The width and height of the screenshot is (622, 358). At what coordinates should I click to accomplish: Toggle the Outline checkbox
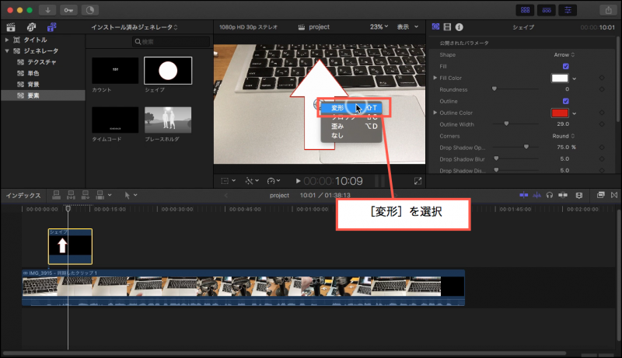click(x=566, y=102)
